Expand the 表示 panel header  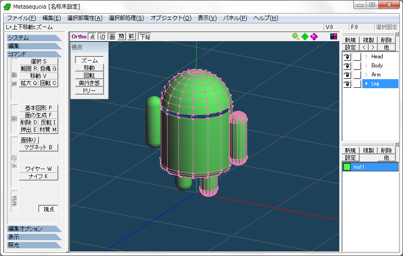tap(34, 237)
